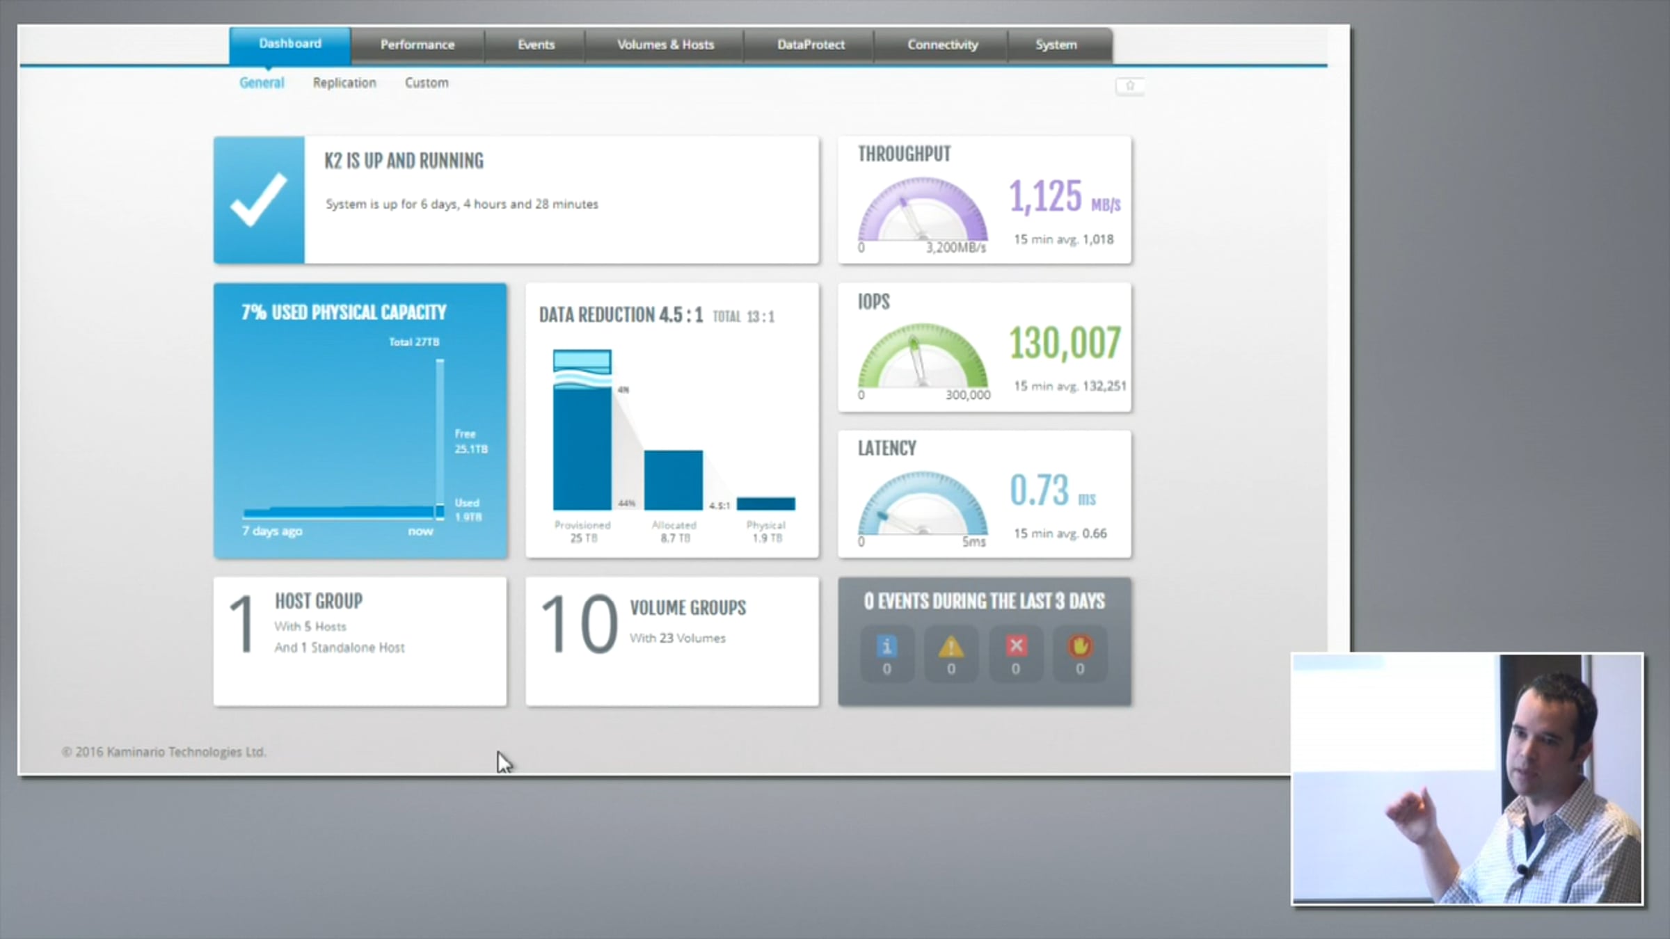Click the white checkmark status icon
Screen dimensions: 1670x939
[x=259, y=200]
